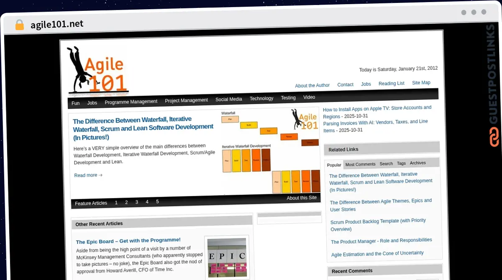
Task: Open the Contact link in the header
Action: 345,84
